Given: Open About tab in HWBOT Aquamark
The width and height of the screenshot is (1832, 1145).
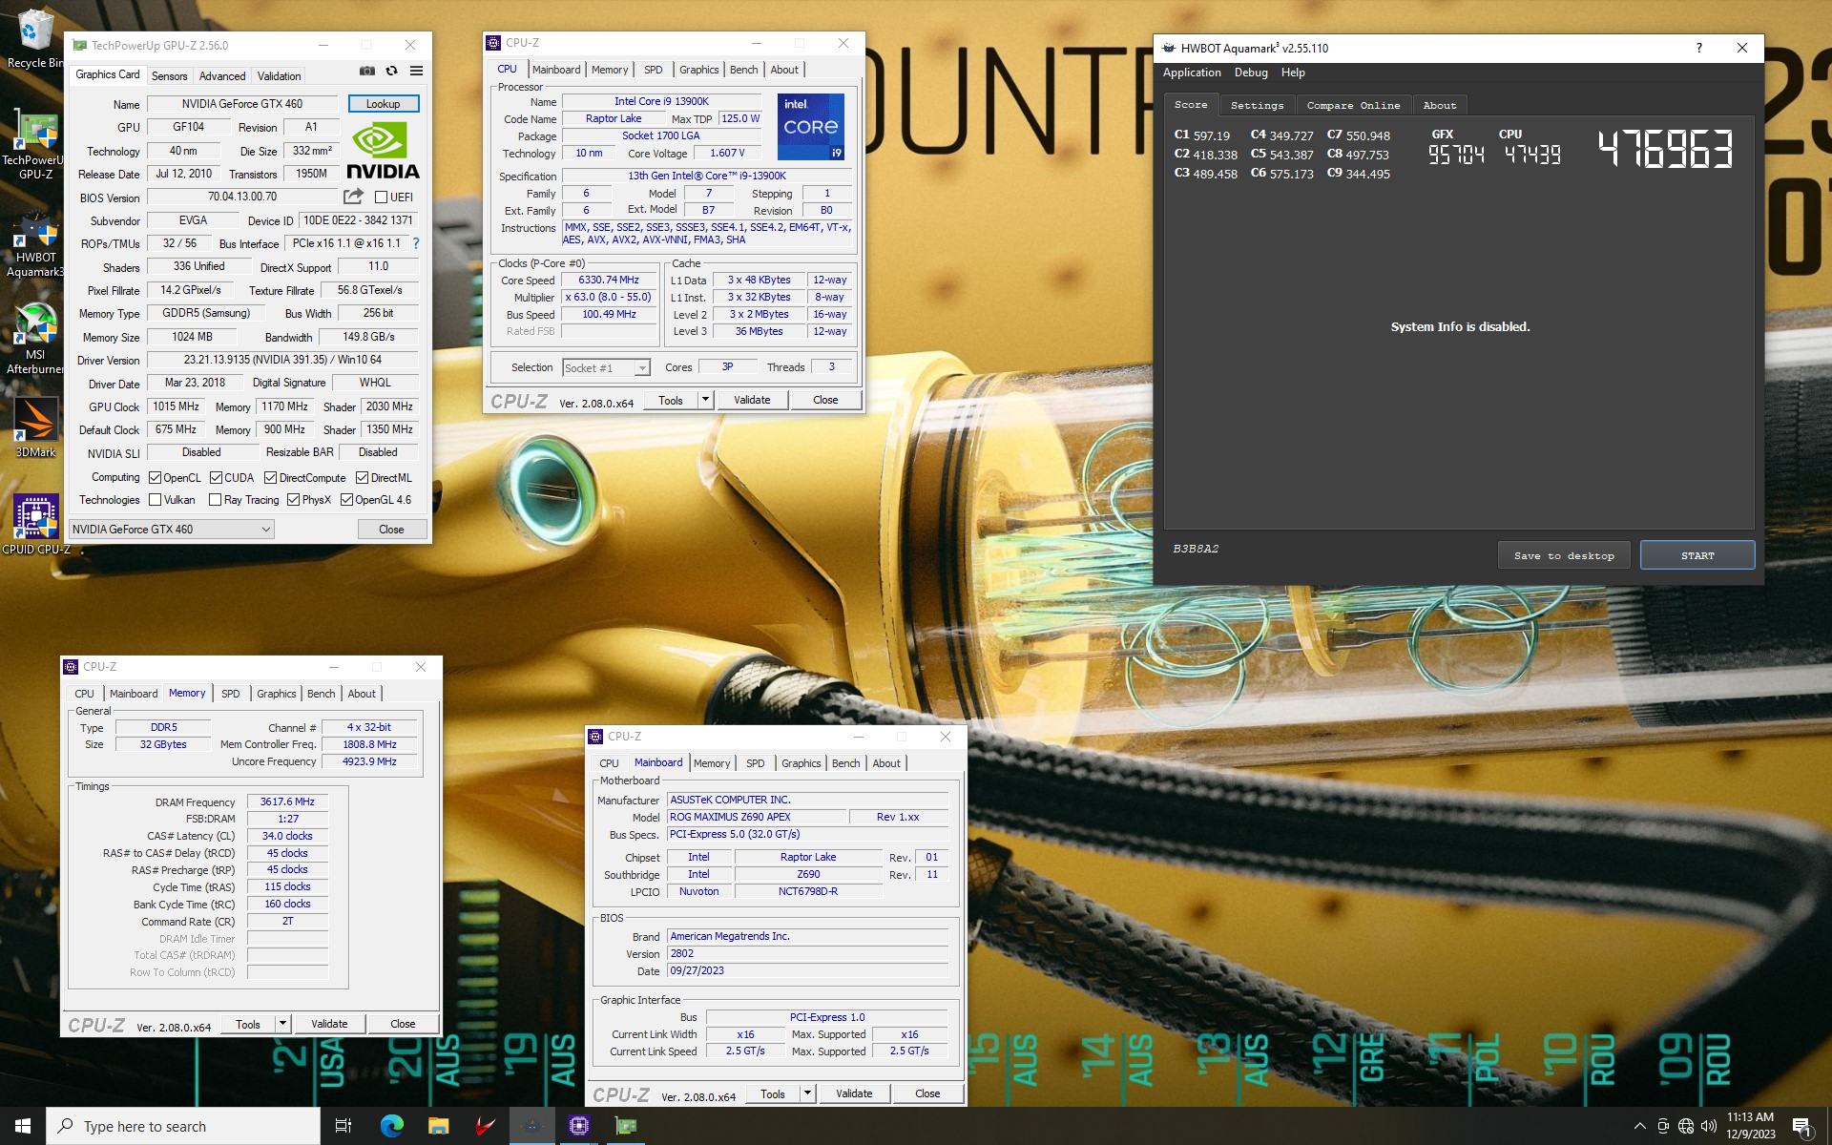Looking at the screenshot, I should tap(1440, 106).
